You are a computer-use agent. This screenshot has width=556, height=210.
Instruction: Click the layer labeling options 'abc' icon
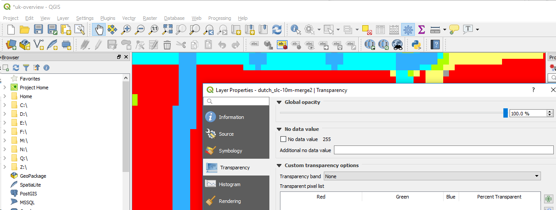point(255,44)
